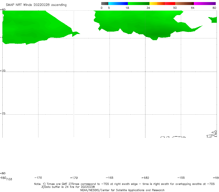Screen dimensions: 219x192
Task: Click the longitude label -160
Action: pos(145,178)
